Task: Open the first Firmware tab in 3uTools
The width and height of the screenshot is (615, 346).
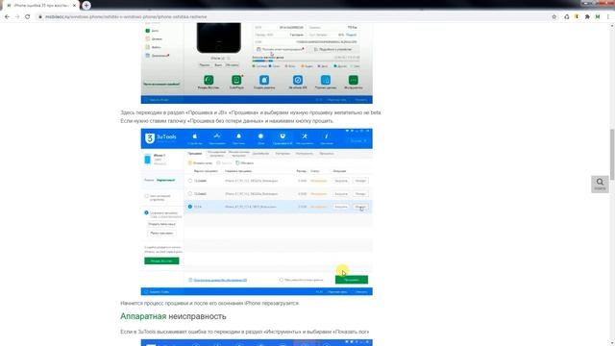Action: coord(194,154)
